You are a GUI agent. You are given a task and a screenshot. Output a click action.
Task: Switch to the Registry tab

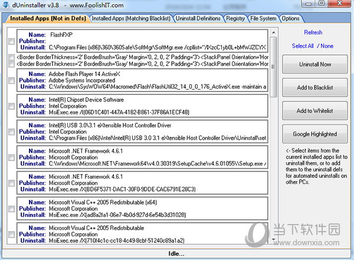coord(235,18)
